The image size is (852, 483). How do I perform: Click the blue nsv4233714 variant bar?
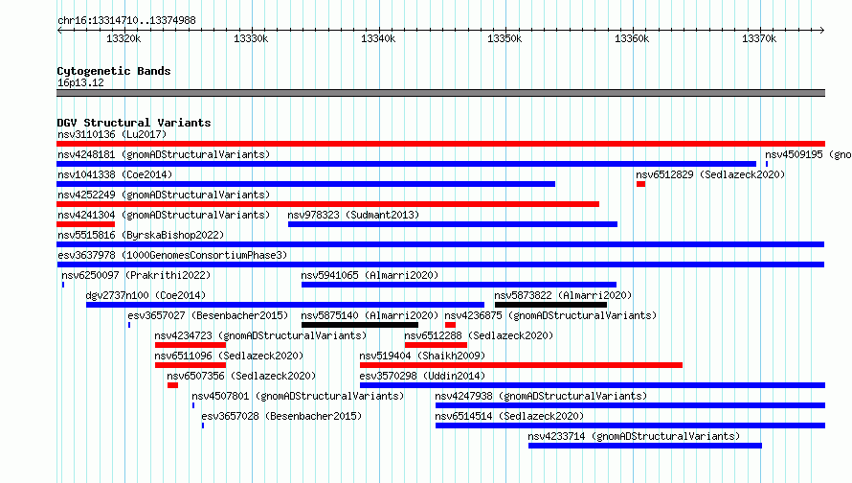click(x=645, y=446)
